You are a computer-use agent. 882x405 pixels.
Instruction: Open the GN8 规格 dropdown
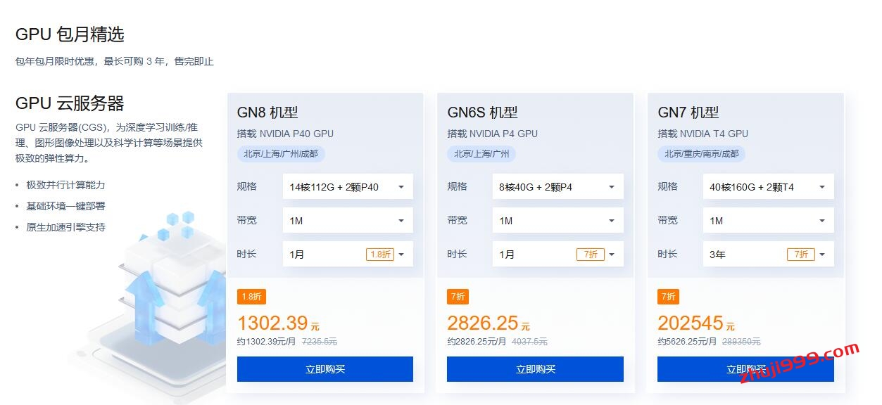[x=347, y=187]
